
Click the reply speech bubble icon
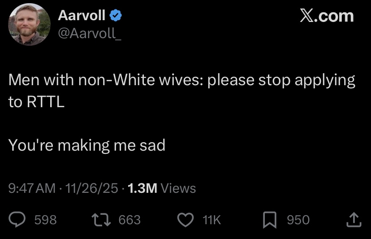pyautogui.click(x=19, y=219)
